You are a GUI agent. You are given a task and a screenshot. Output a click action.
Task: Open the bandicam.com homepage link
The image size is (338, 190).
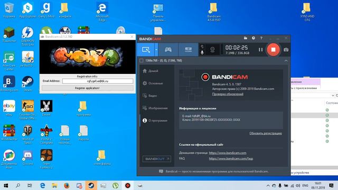[228, 153]
